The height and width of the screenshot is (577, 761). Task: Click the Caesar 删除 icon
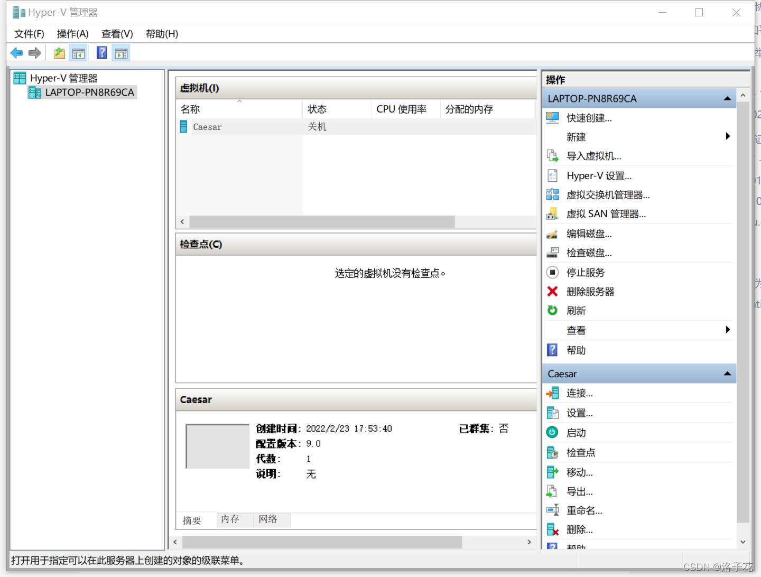coord(552,529)
